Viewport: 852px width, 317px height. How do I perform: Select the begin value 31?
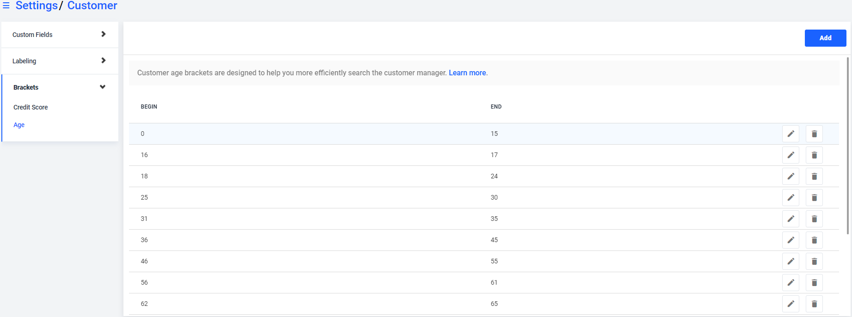[144, 219]
